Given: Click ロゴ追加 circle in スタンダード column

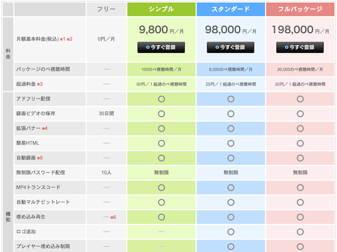Looking at the screenshot, I should point(230,231).
